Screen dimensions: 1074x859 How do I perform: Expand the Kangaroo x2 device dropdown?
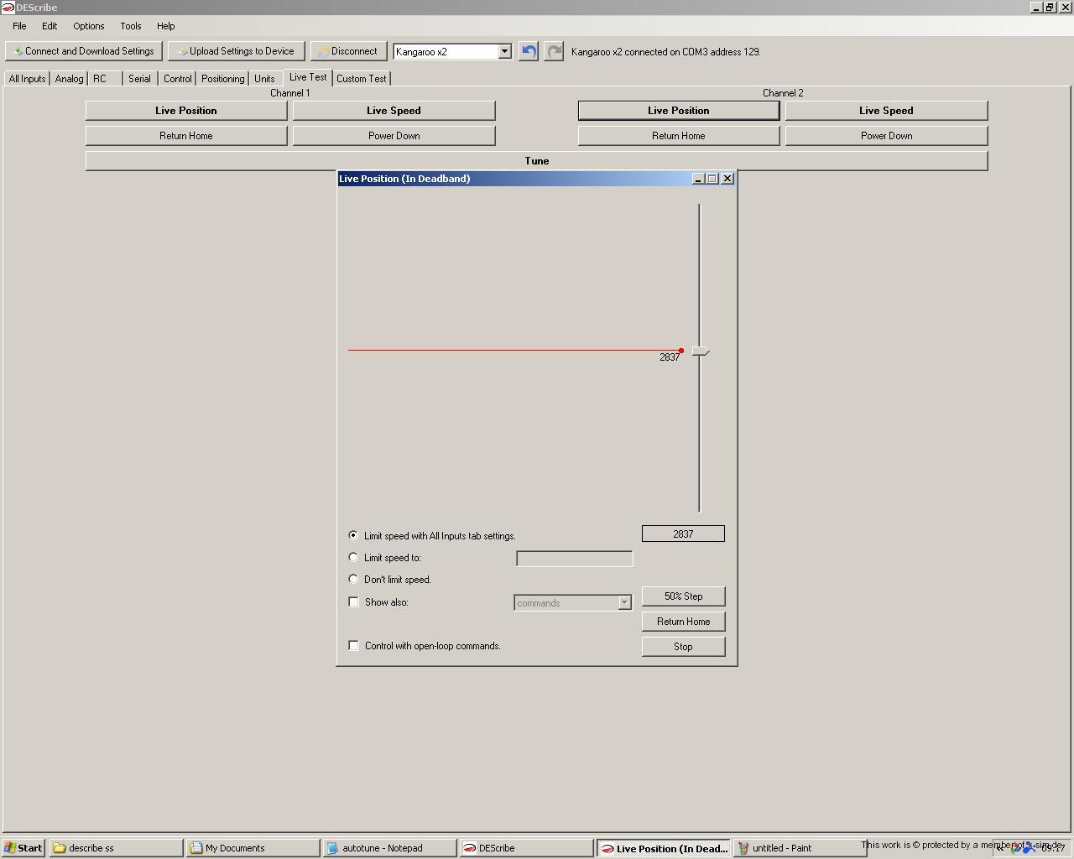click(x=504, y=51)
